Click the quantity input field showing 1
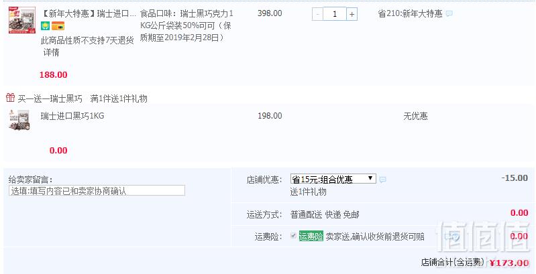 pos(335,14)
